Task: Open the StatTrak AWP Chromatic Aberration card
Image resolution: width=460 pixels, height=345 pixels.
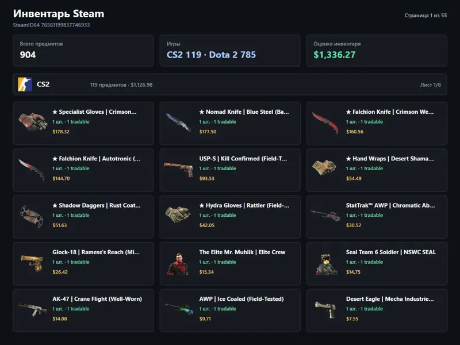Action: point(377,217)
